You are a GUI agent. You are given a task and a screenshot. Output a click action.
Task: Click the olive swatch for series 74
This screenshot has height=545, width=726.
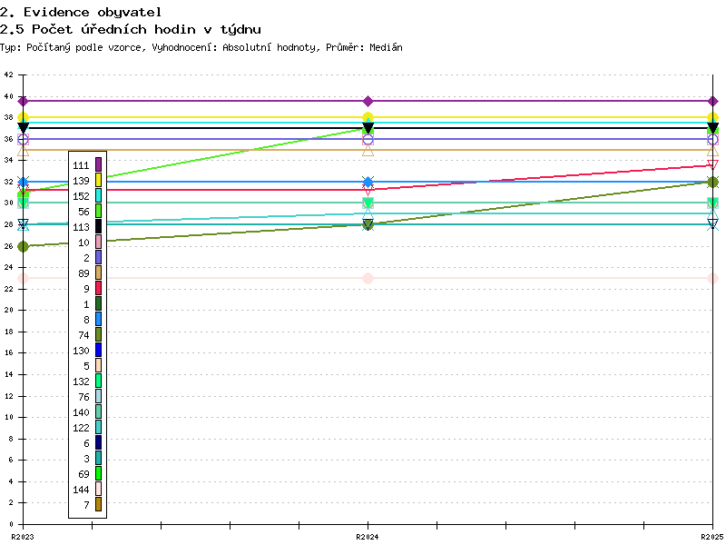coord(98,334)
